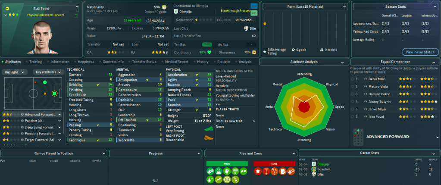Click the striker position marker on the pitch
Viewport: 441px width, 185px height.
[54, 93]
